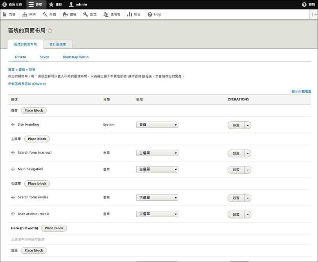Image resolution: width=318 pixels, height=262 pixels.
Task: Click 顯示列權權重 to show row weights
Action: point(301,91)
